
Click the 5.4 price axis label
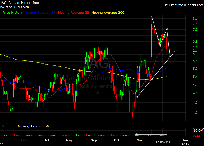(x=195, y=77)
